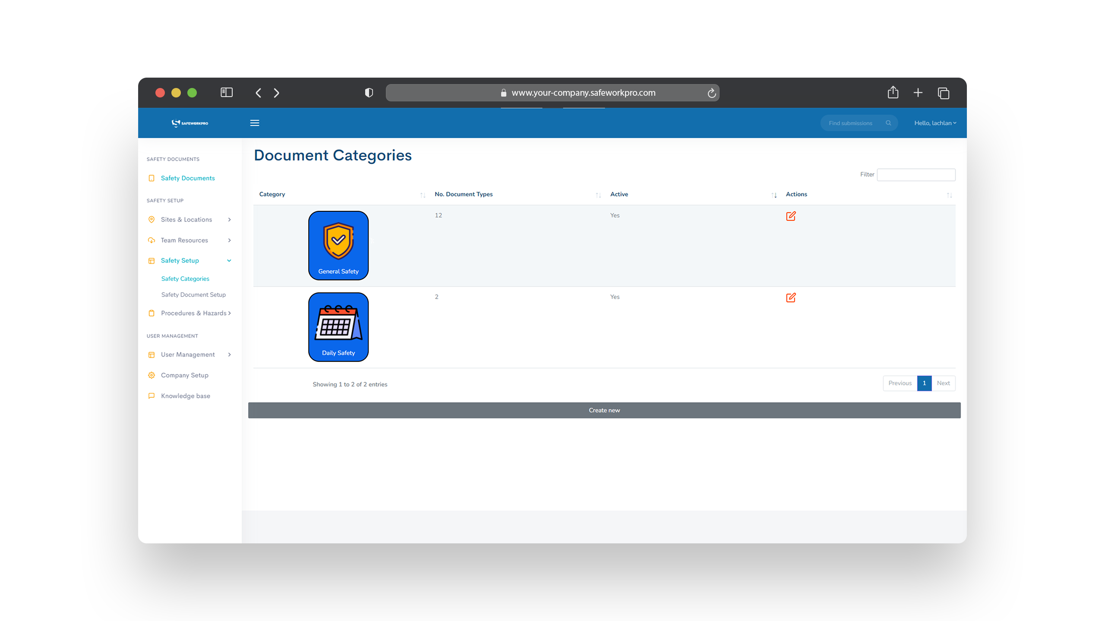The image size is (1105, 621).
Task: Select the Safety Categories menu item
Action: point(185,278)
